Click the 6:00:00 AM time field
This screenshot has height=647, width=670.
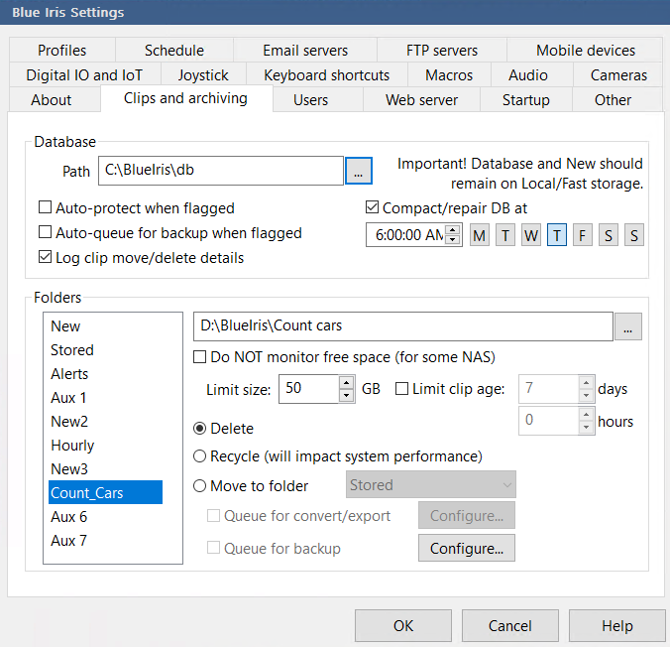(x=405, y=235)
